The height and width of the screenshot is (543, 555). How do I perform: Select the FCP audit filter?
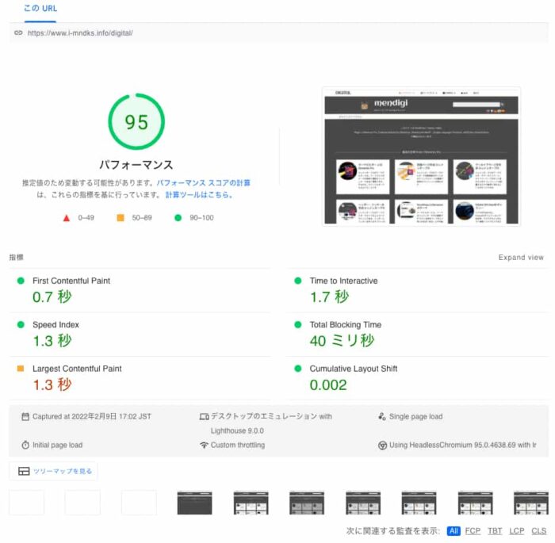point(473,531)
